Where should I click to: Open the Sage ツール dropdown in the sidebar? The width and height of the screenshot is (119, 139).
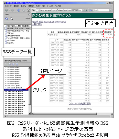pyautogui.click(x=28, y=19)
